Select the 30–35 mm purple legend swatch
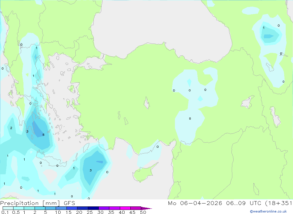The image size is (293, 214). point(104,208)
